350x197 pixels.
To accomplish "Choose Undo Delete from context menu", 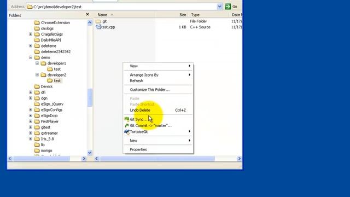I will point(158,110).
